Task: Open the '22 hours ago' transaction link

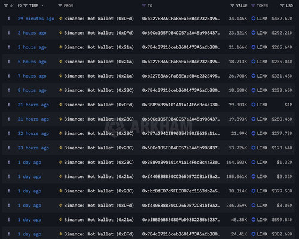Action: click(x=33, y=133)
